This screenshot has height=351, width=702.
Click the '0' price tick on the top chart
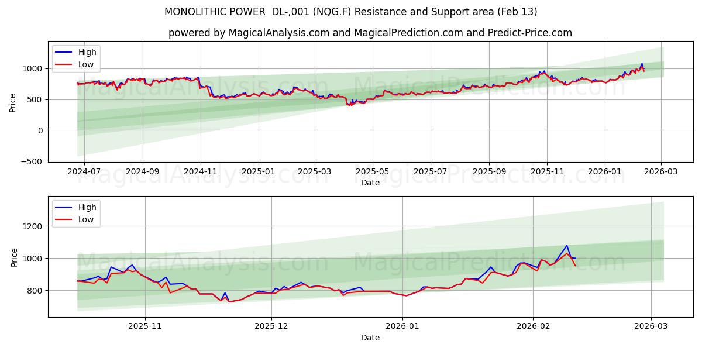pyautogui.click(x=41, y=130)
